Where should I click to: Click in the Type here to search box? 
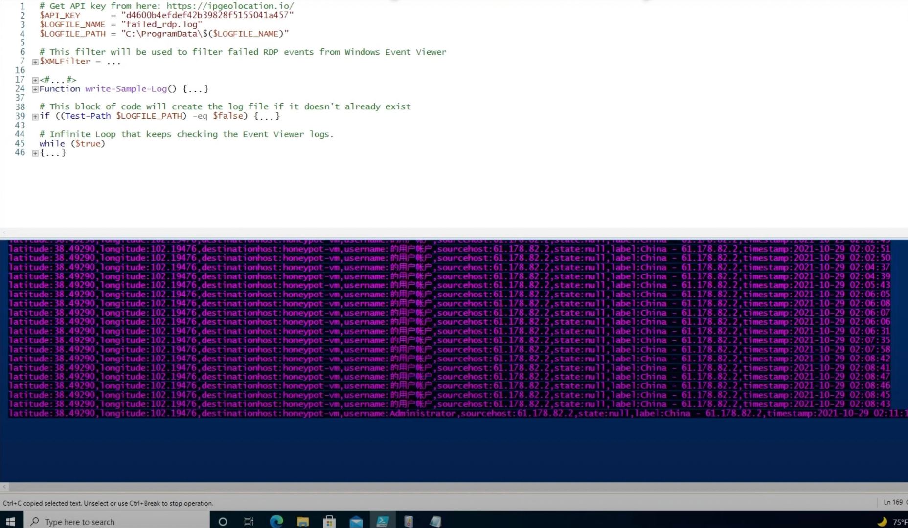pyautogui.click(x=116, y=522)
